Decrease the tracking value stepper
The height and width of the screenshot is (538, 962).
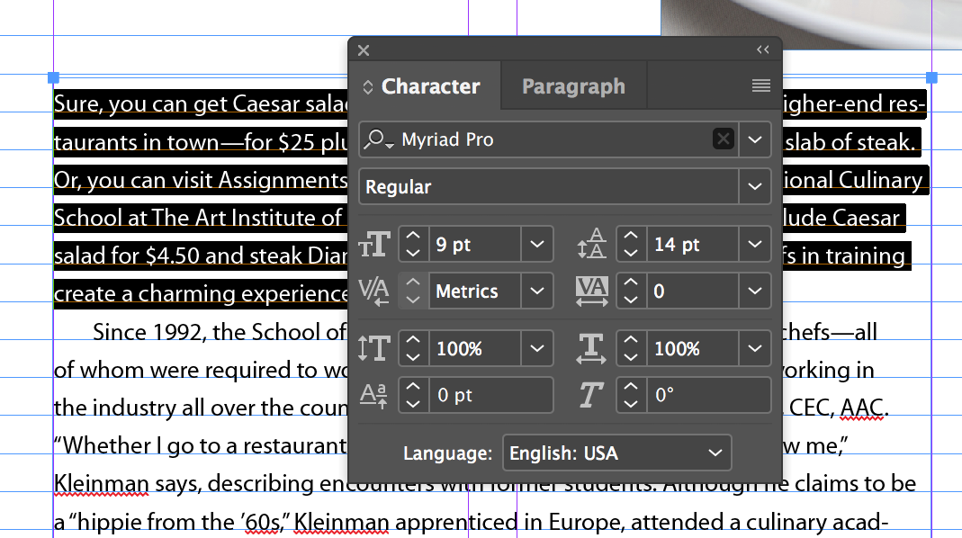[x=632, y=300]
